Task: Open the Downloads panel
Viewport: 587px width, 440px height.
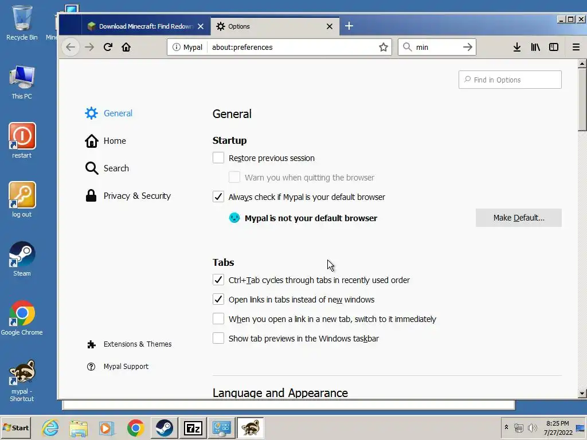Action: coord(517,47)
